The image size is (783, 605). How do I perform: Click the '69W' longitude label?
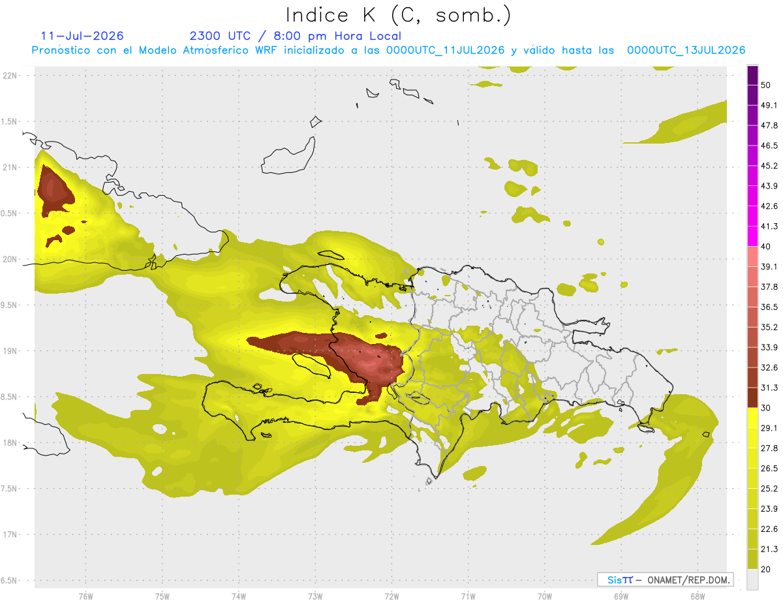click(621, 597)
